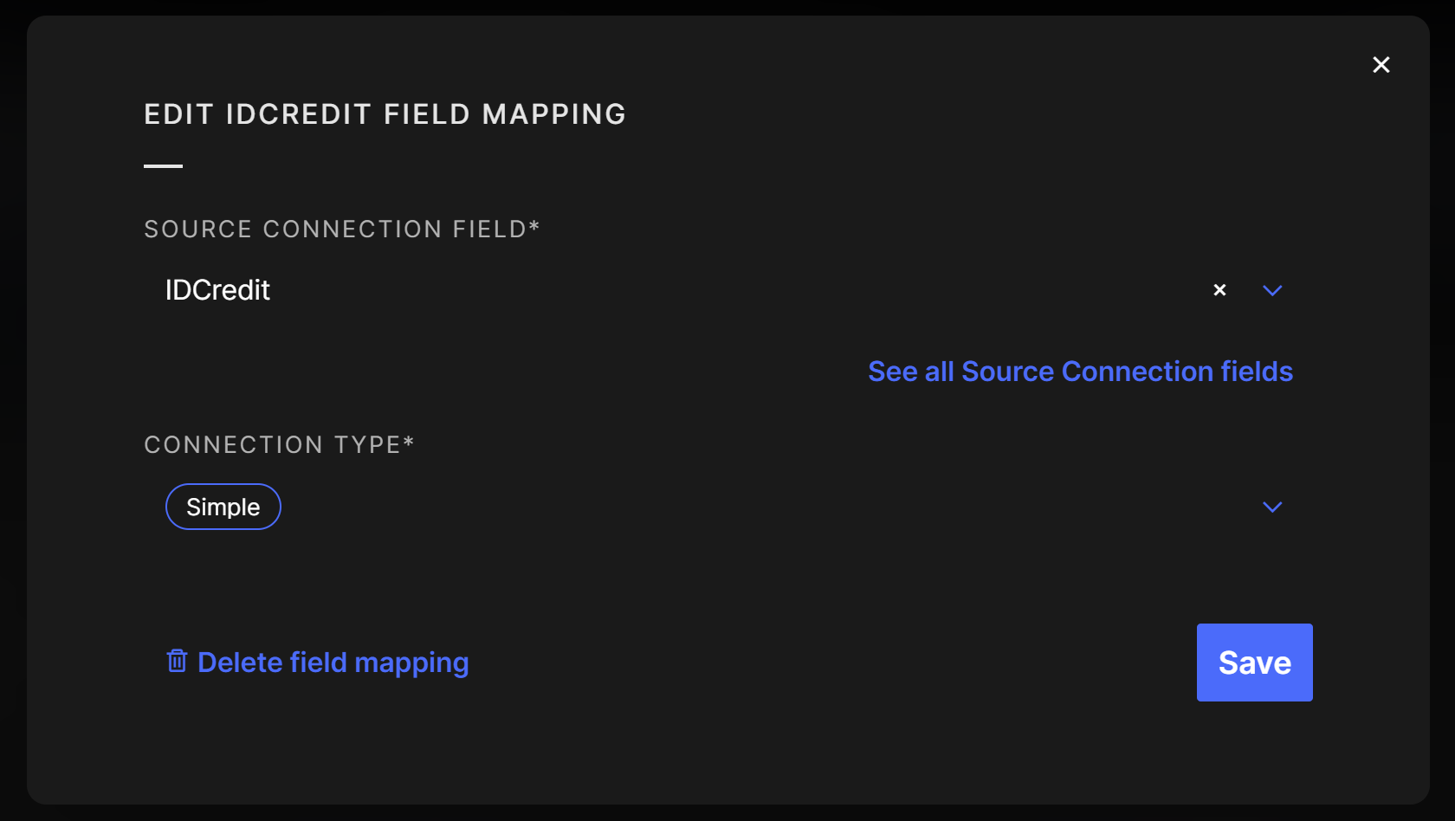Open See all Source Connection fields link

tap(1080, 372)
